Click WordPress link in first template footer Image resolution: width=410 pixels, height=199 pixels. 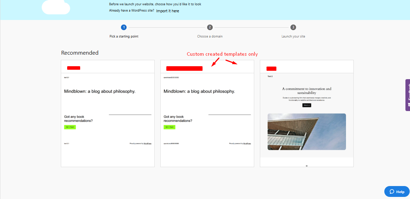pos(147,143)
